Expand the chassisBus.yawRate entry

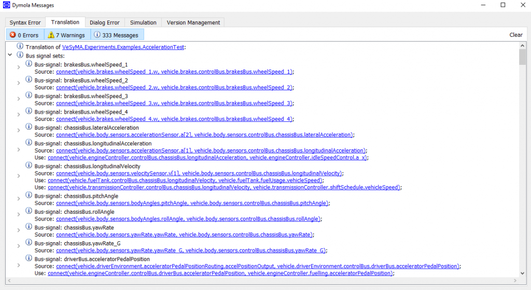pyautogui.click(x=19, y=230)
